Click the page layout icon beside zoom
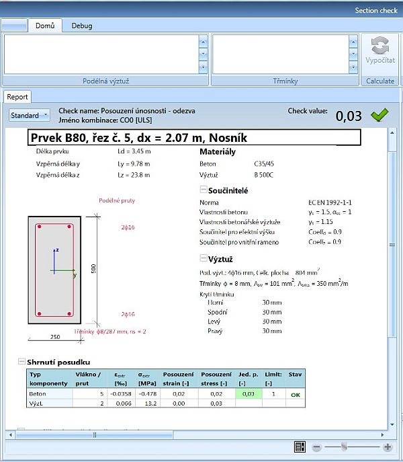Viewport: 403px width, 462px height. point(300,447)
